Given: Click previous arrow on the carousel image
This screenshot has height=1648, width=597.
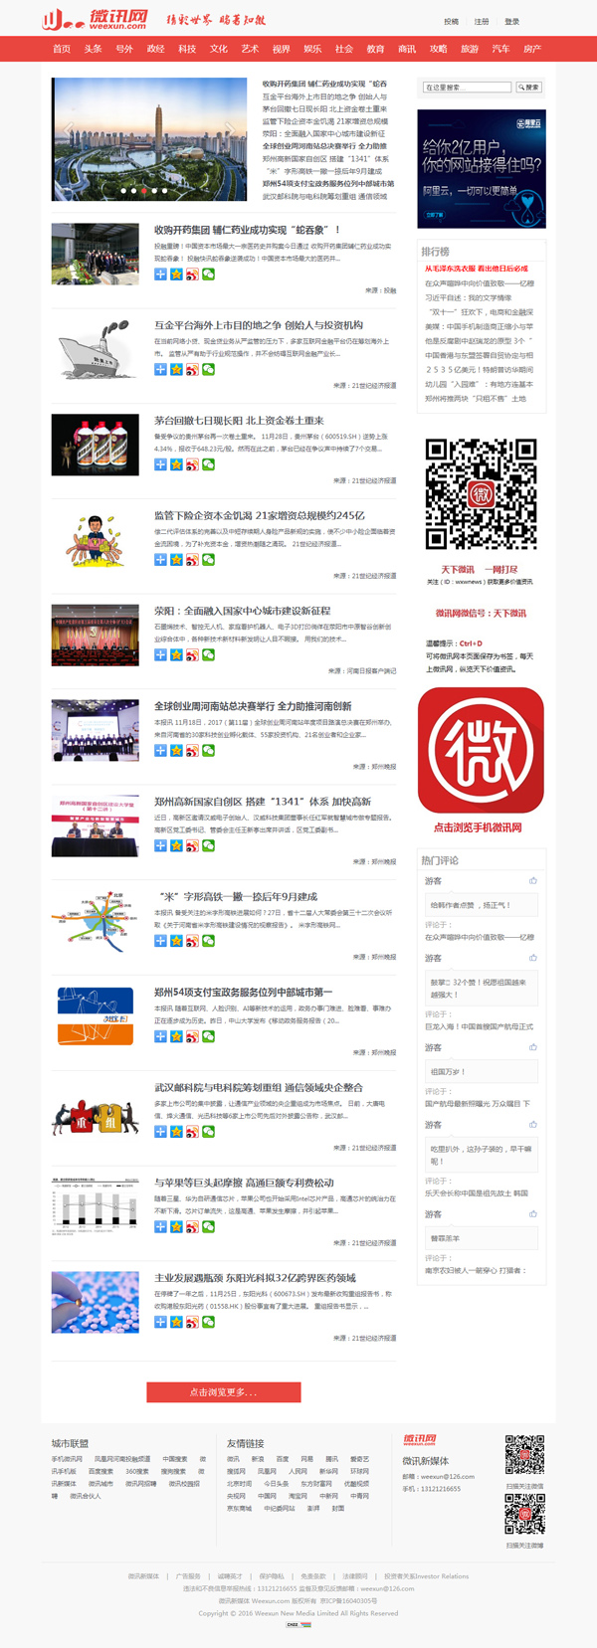Looking at the screenshot, I should [x=68, y=129].
